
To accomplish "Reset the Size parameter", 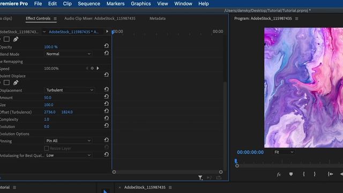I will pos(106,103).
